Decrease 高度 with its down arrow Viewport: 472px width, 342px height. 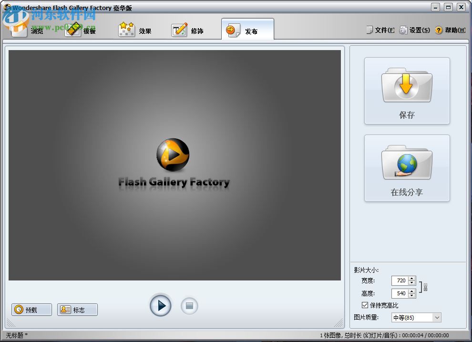411,296
